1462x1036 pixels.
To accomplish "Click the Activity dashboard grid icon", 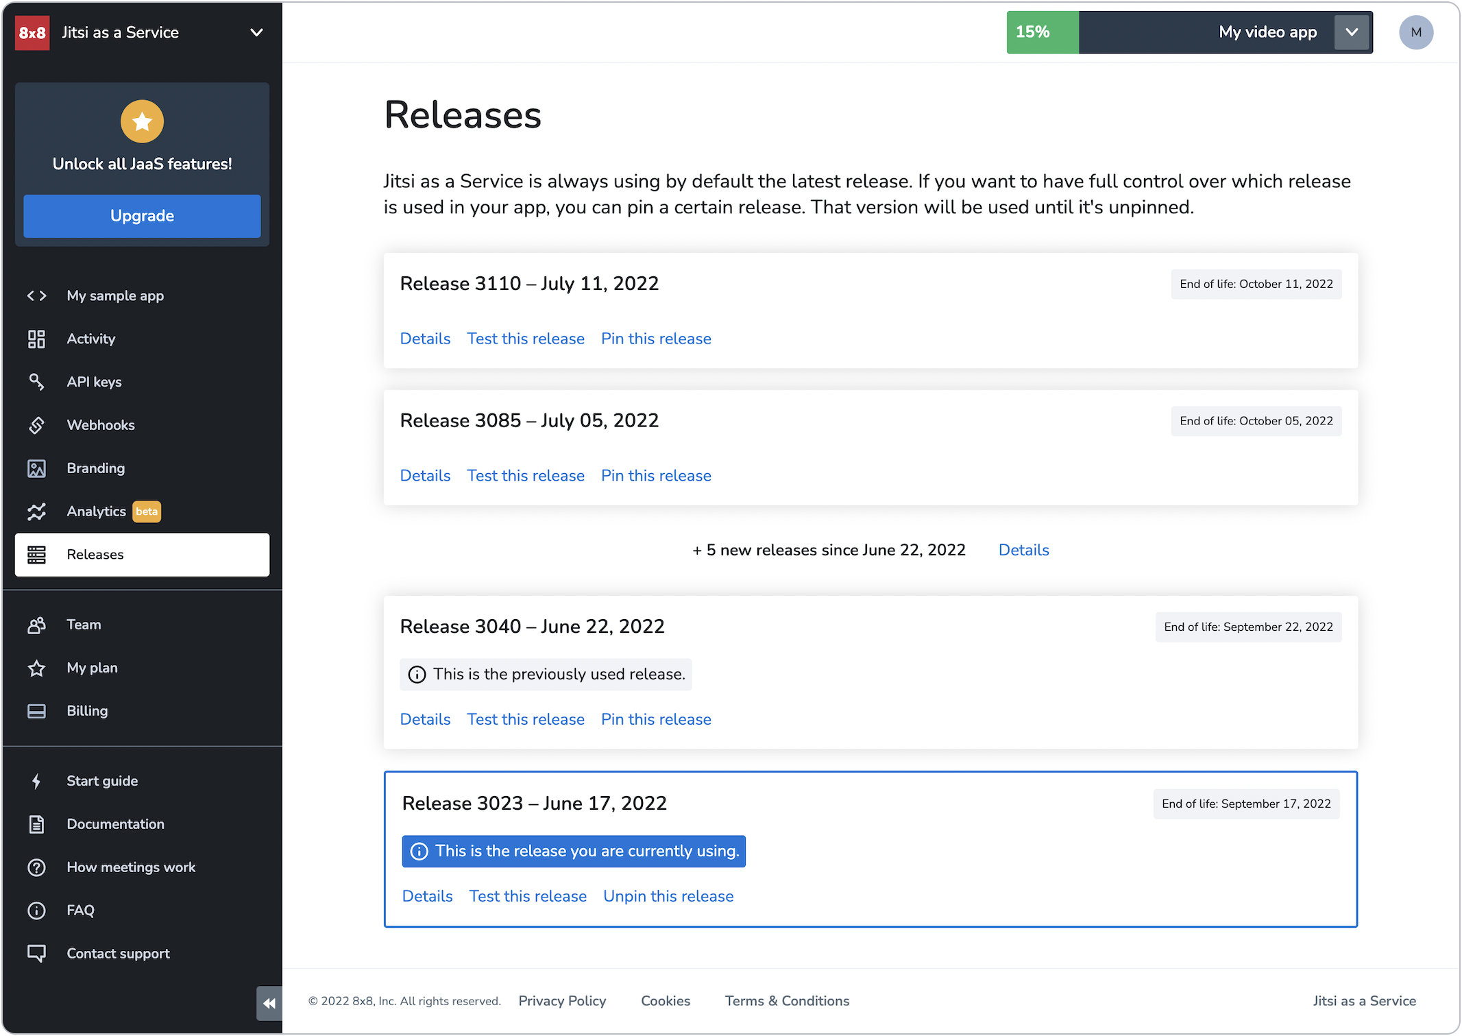I will [36, 339].
